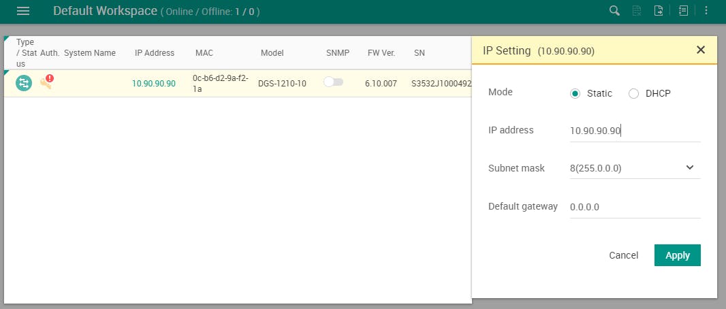The width and height of the screenshot is (726, 309).
Task: Toggle SNMP switch for DGS-1210-10
Action: coord(333,82)
